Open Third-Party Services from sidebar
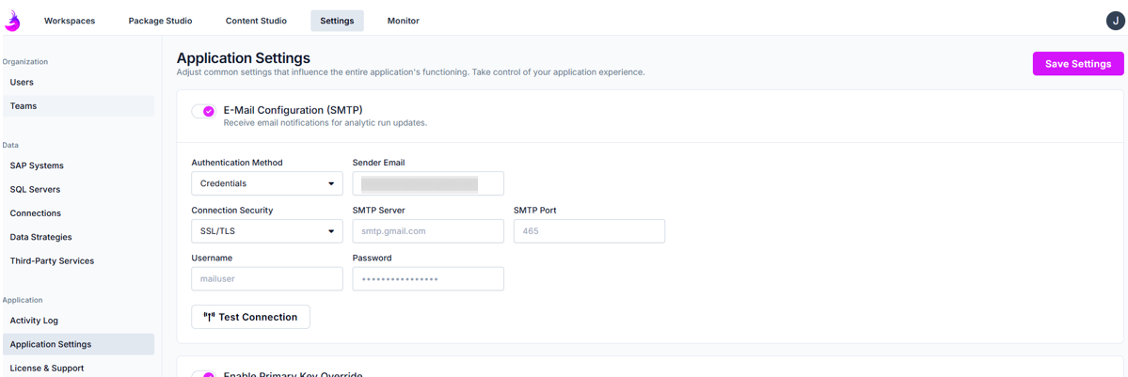Viewport: 1128px width, 377px height. (52, 261)
